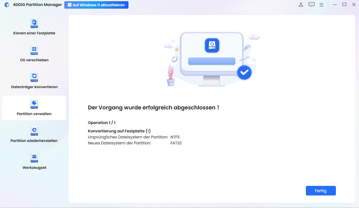Click the success message heading
The image size is (359, 208).
point(153,107)
